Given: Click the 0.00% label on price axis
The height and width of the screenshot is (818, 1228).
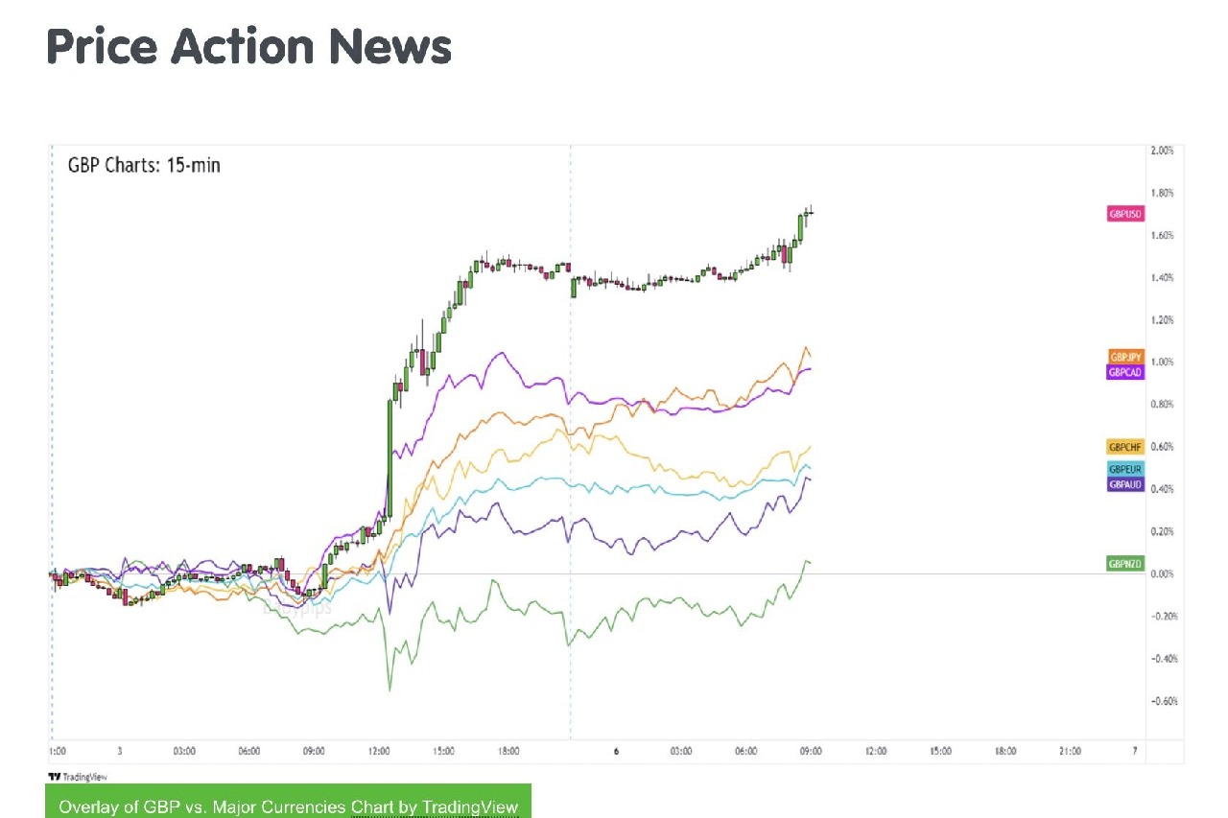Looking at the screenshot, I should pyautogui.click(x=1161, y=573).
